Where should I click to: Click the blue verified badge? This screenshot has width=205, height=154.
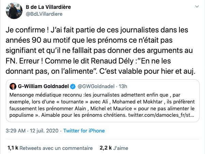73,85
